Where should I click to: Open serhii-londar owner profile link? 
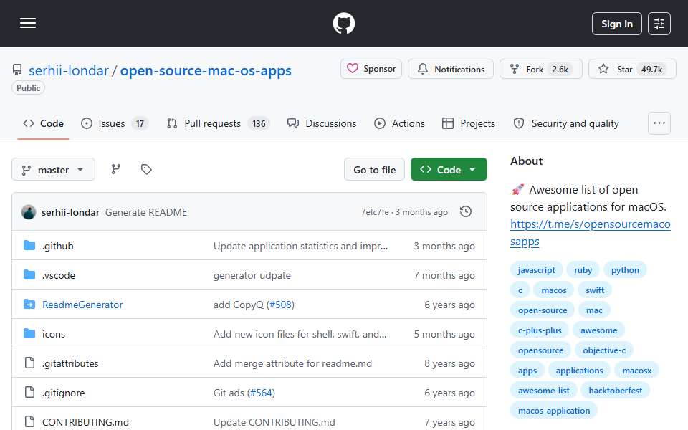[x=69, y=70]
